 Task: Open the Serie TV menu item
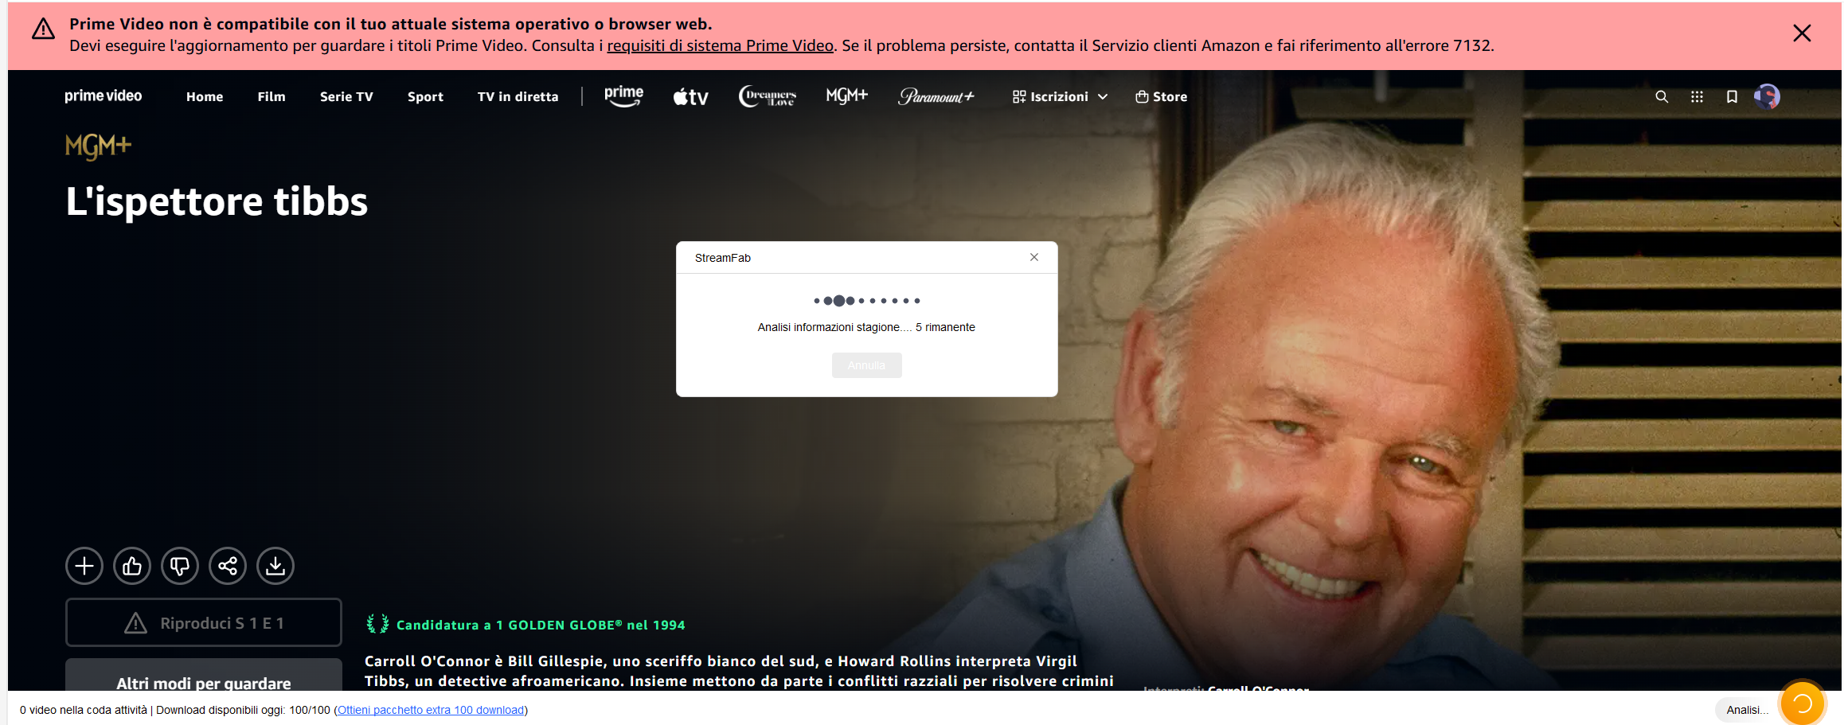click(346, 96)
